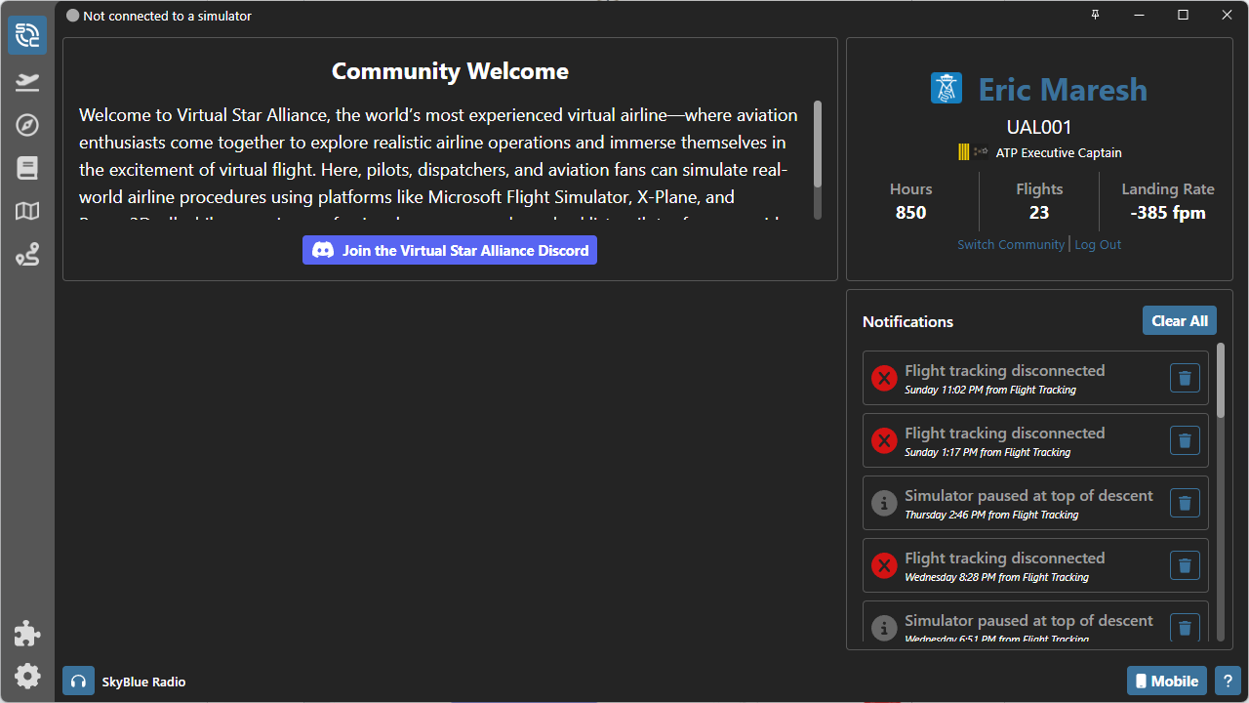This screenshot has height=703, width=1249.
Task: Delete the Sunday 1:17 PM notification
Action: click(1185, 440)
